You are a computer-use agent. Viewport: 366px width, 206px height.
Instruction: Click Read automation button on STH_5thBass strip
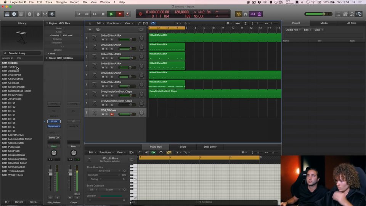(54, 146)
